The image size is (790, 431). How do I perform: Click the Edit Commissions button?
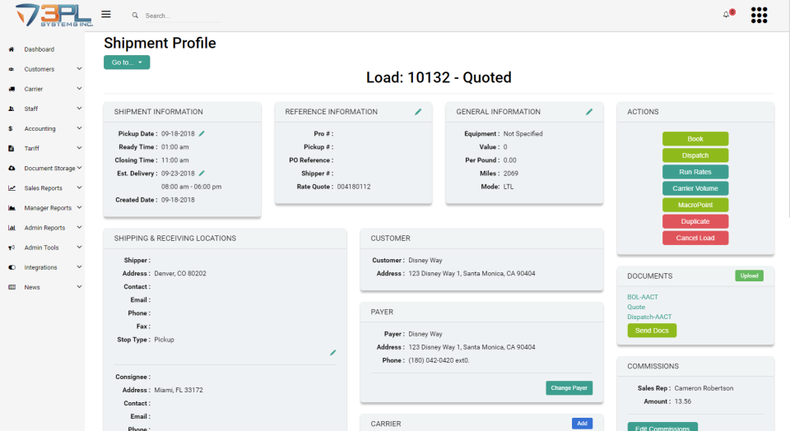click(662, 427)
